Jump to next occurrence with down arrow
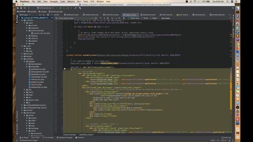The image size is (253, 142). coord(104,18)
